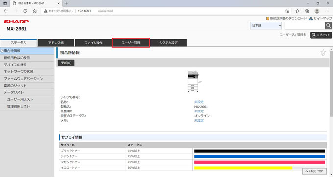Click the 未設定 link beside 名称

coord(199,102)
